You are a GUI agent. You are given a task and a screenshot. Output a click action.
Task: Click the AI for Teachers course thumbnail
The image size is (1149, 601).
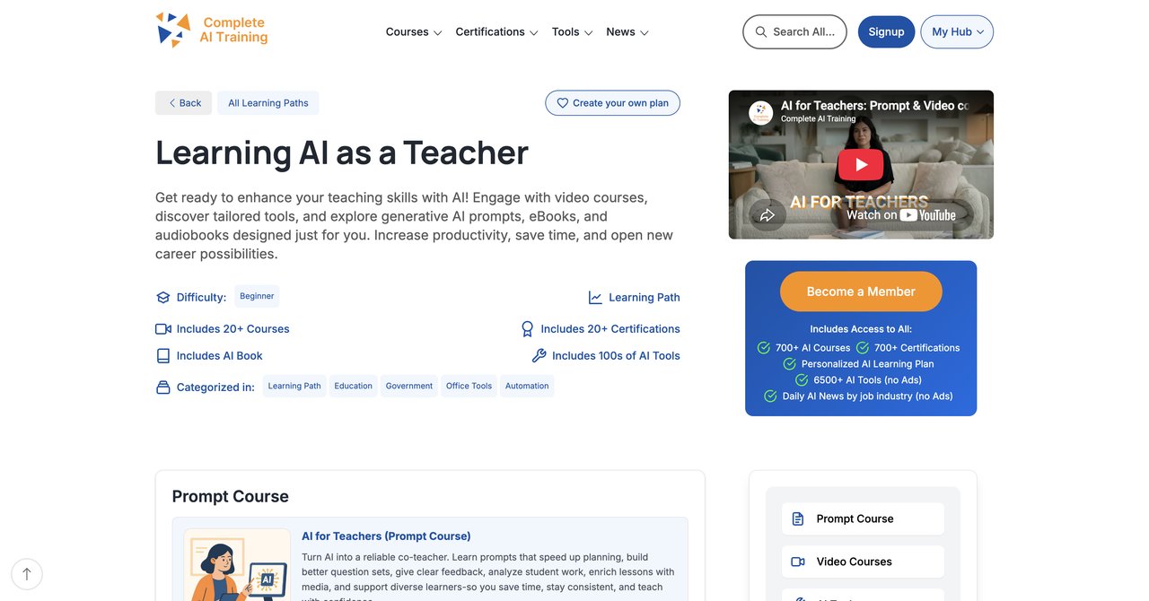237,565
